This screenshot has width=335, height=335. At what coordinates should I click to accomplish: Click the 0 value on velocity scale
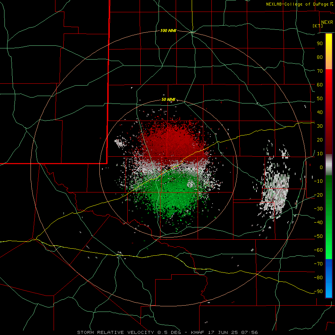pos(321,167)
